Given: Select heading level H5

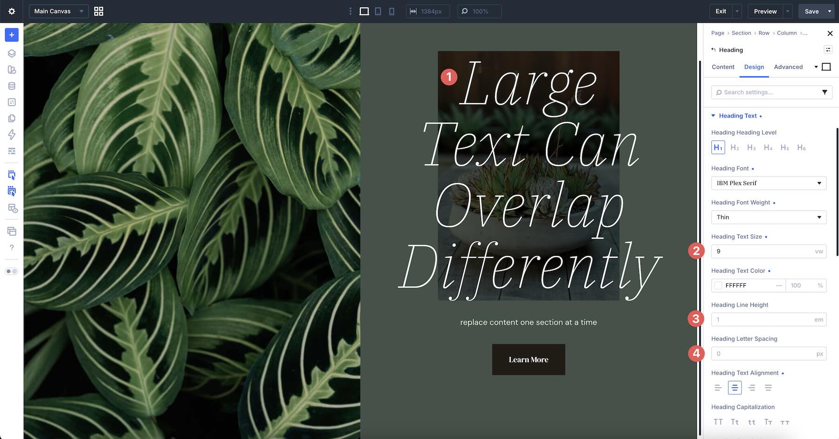Looking at the screenshot, I should pos(785,147).
